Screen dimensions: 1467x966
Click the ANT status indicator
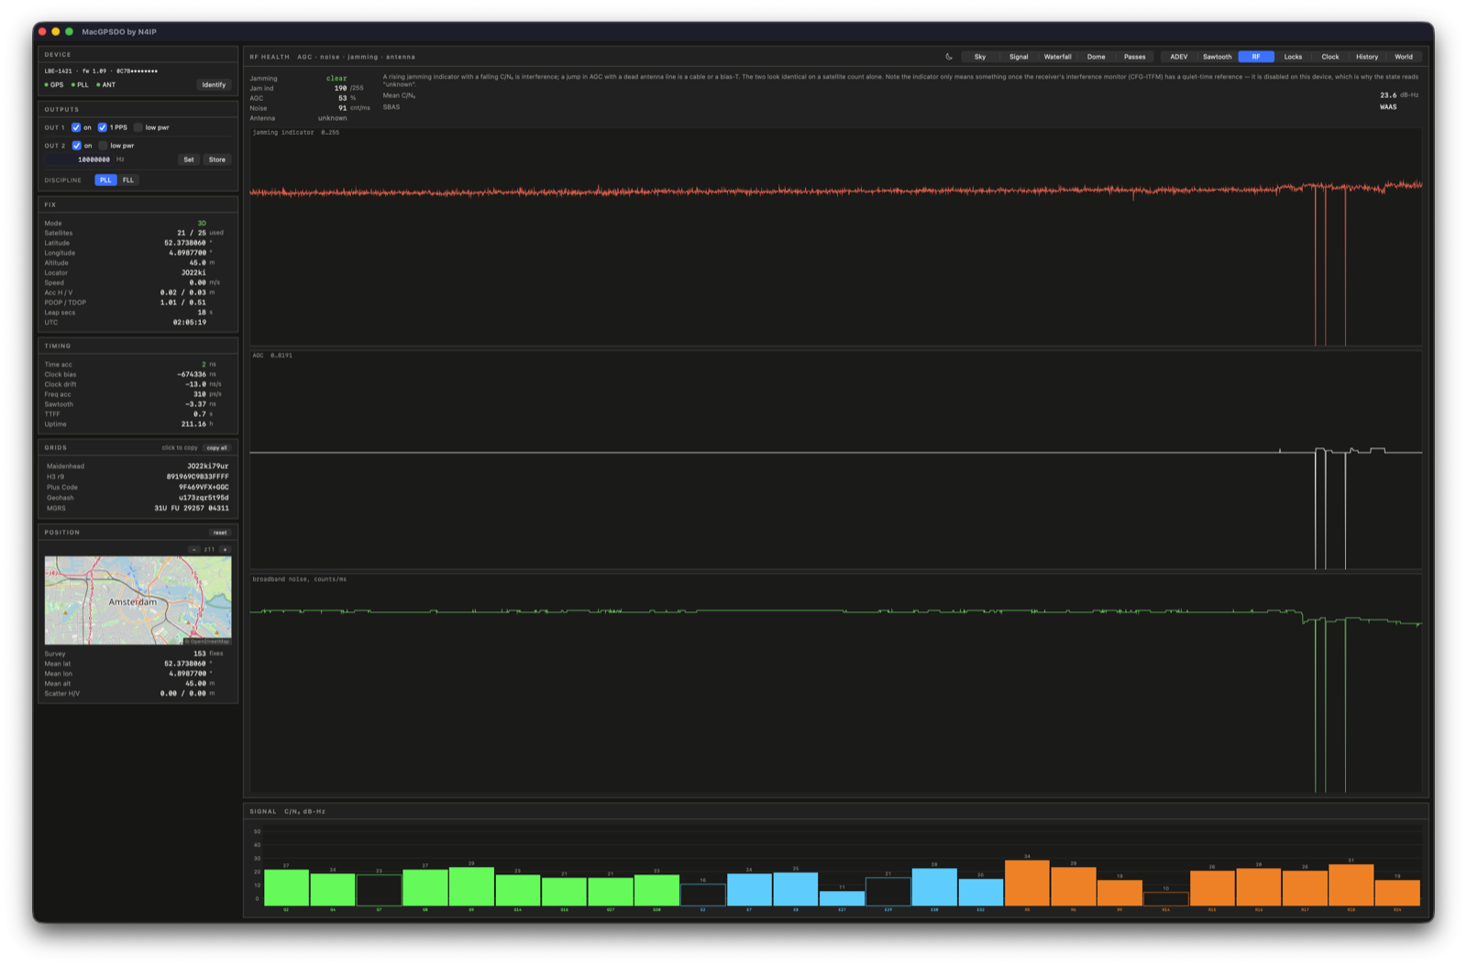coord(106,85)
